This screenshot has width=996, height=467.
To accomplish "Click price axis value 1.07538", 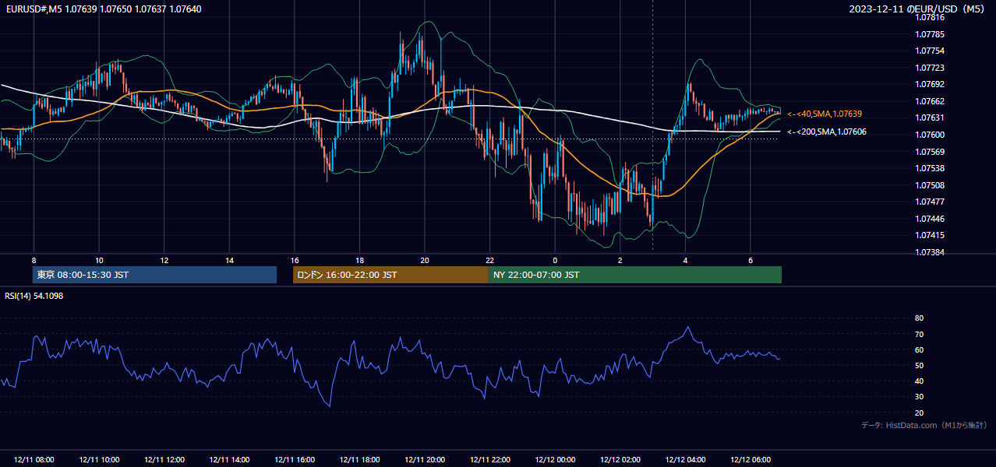I will [931, 168].
